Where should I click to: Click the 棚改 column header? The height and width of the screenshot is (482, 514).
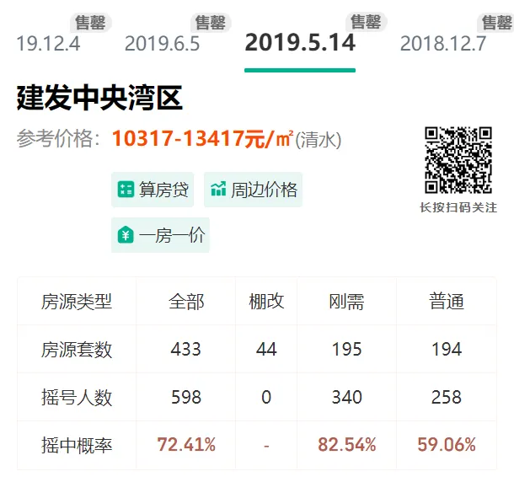click(266, 302)
